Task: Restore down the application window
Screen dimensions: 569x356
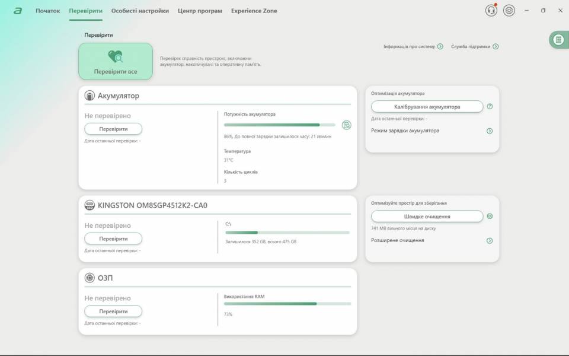Action: pyautogui.click(x=544, y=11)
